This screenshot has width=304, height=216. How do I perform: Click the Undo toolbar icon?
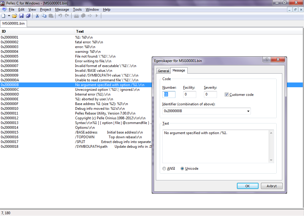60,16
